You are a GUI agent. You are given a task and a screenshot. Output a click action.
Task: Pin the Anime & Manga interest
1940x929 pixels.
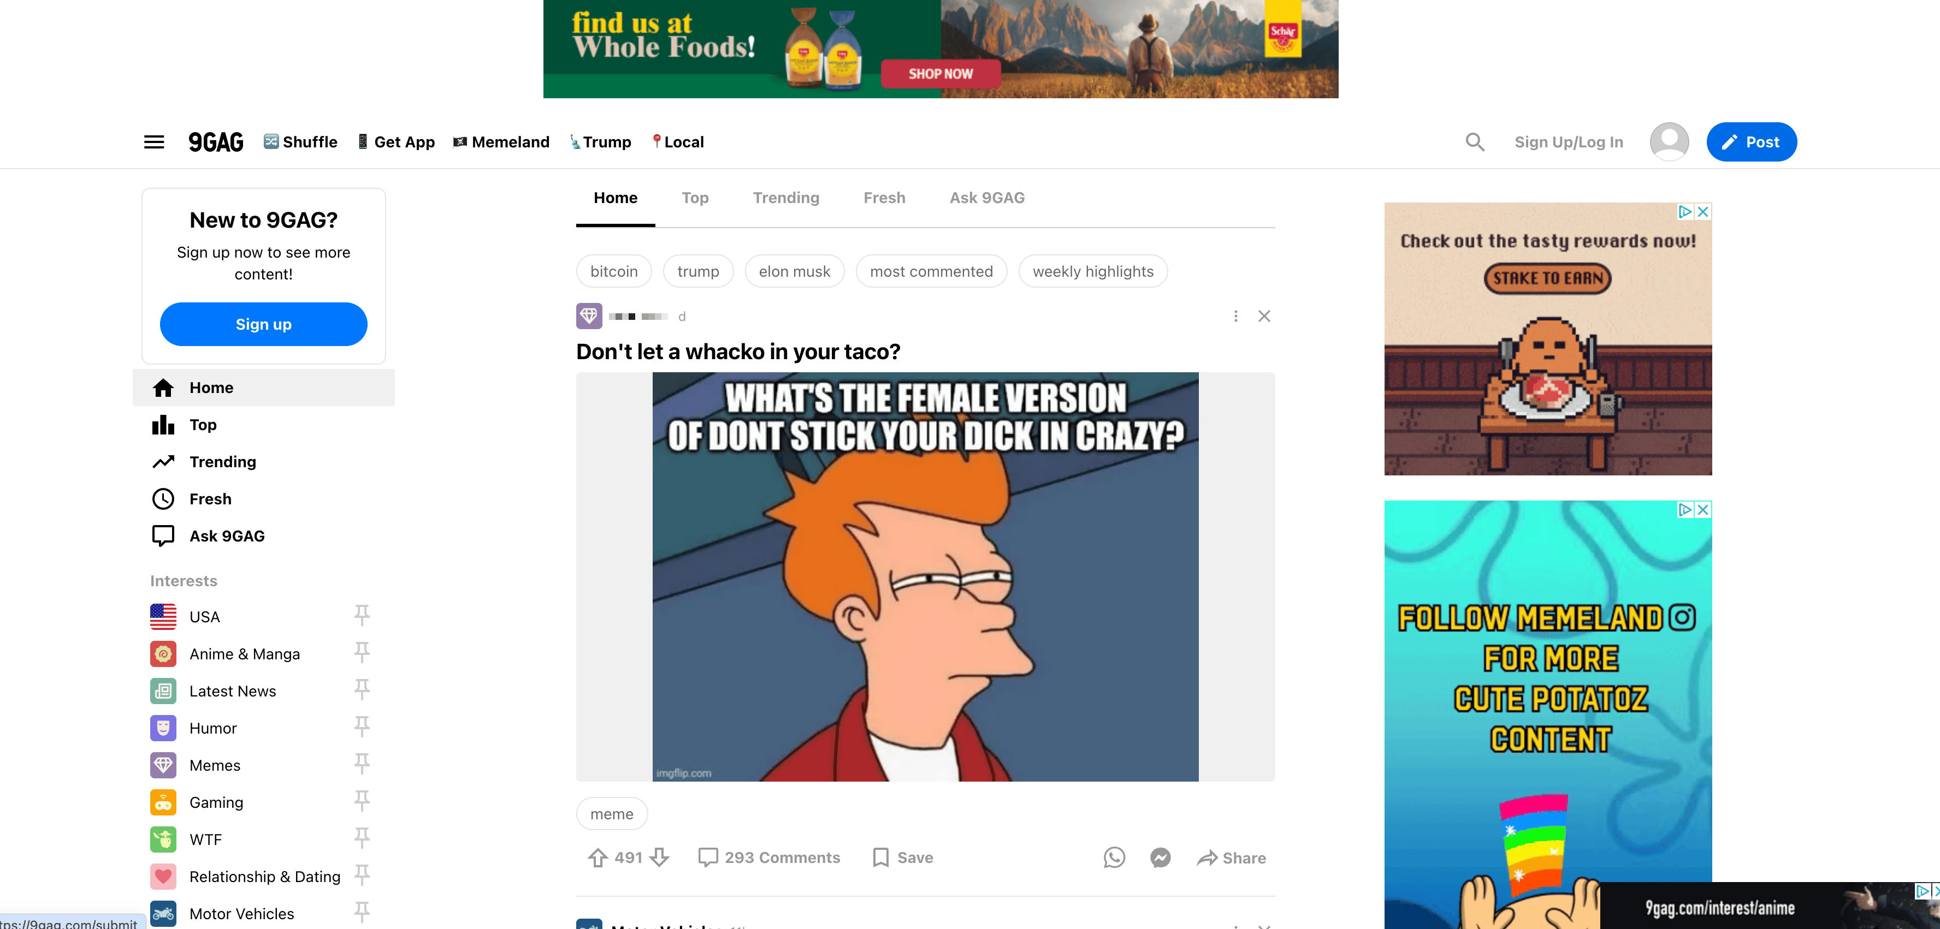coord(362,653)
